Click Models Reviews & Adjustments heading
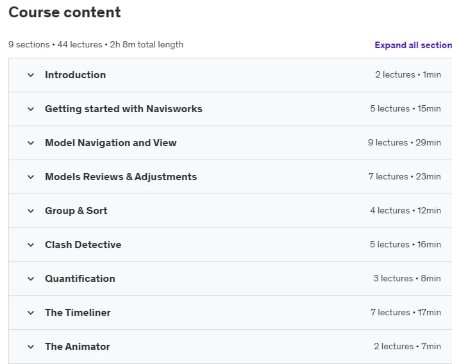 point(121,177)
